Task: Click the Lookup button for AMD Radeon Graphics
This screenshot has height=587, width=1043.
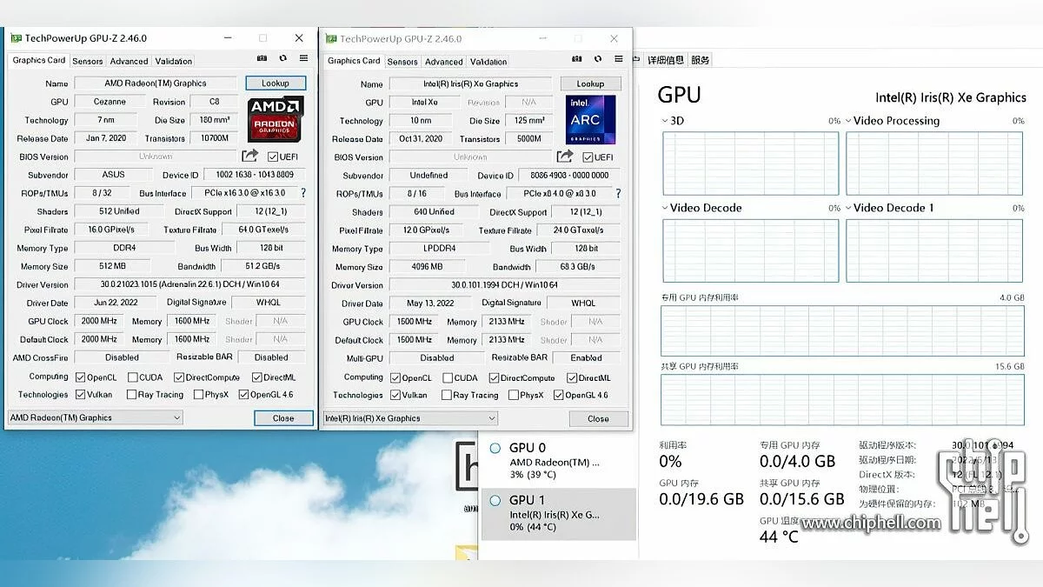Action: pyautogui.click(x=275, y=83)
